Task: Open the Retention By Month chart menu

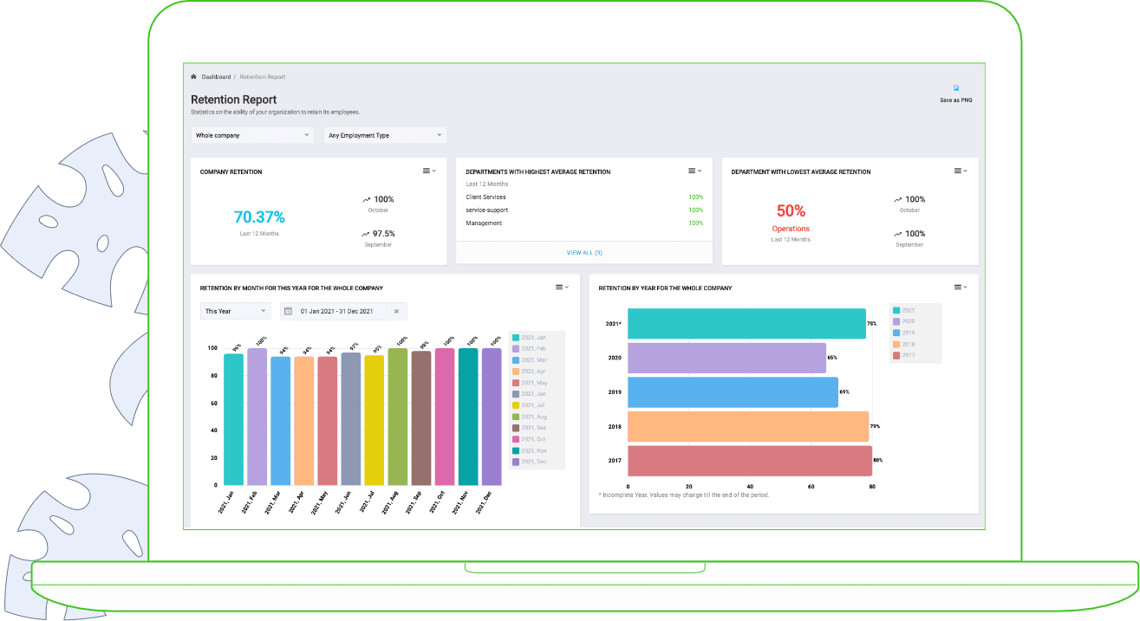Action: pyautogui.click(x=562, y=287)
